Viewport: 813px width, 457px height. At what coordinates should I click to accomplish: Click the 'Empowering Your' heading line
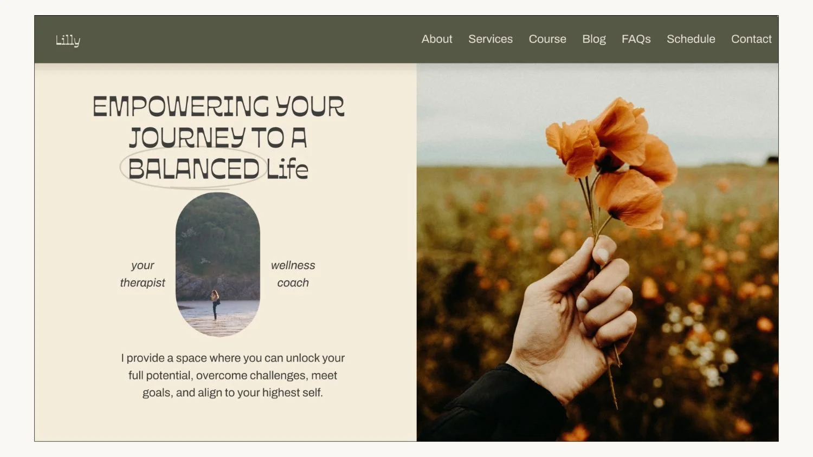(x=218, y=107)
